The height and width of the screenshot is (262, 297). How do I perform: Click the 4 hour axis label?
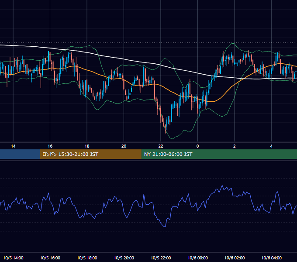(271, 146)
